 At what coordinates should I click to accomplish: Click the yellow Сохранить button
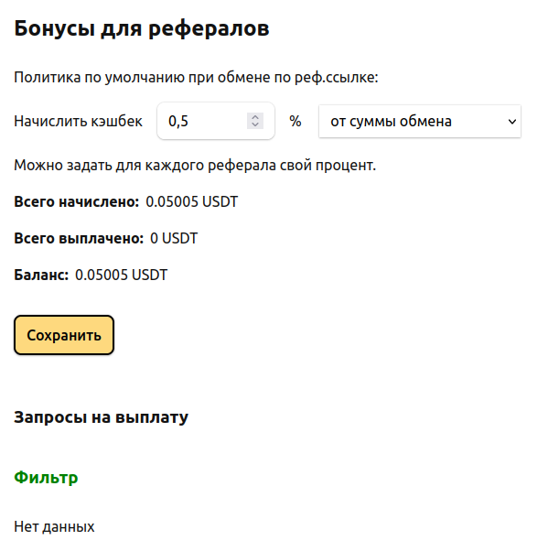tap(64, 335)
